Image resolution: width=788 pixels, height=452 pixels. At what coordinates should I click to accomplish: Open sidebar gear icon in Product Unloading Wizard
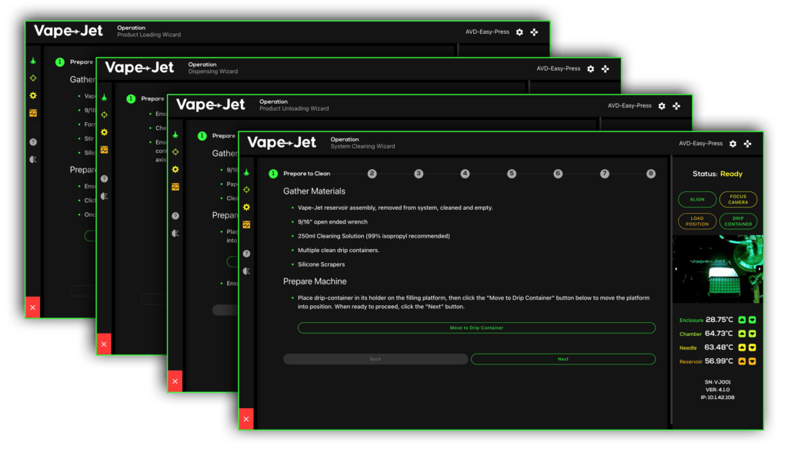point(175,169)
